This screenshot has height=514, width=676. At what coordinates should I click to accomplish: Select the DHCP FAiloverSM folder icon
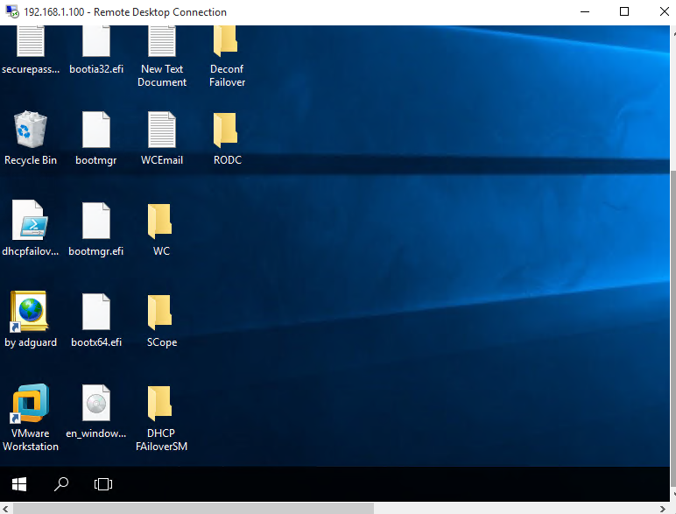click(x=160, y=403)
